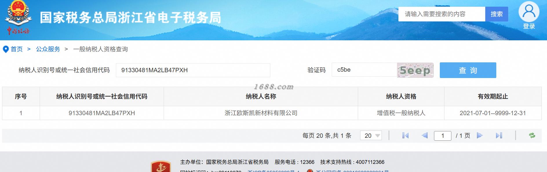Image resolution: width=547 pixels, height=172 pixels.
Task: Select the validity period 2021-07-01--9999-12-31 cell
Action: pyautogui.click(x=493, y=113)
